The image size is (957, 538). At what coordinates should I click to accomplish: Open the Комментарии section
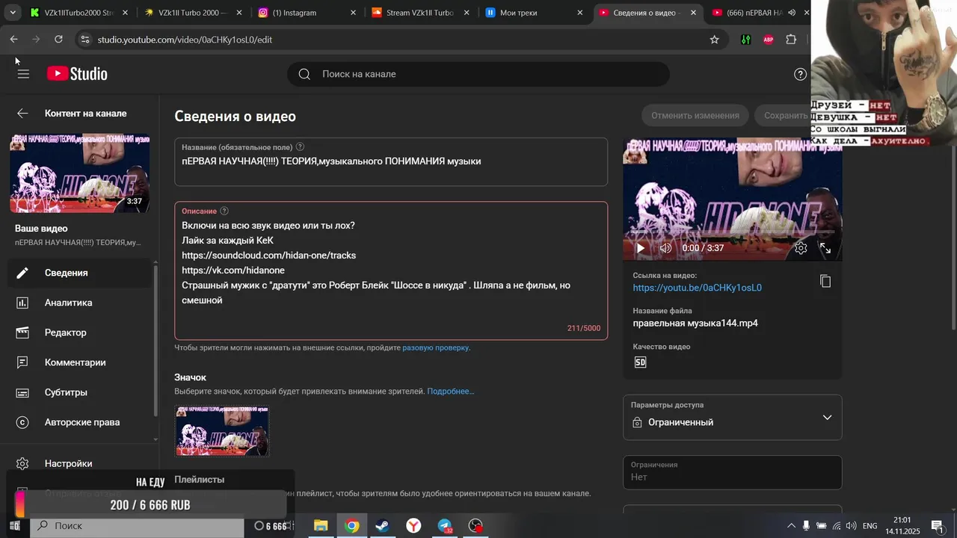80,362
